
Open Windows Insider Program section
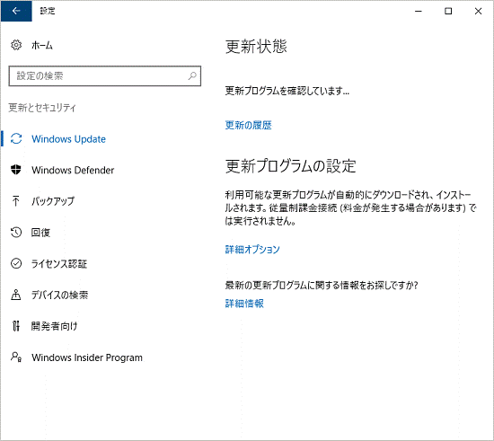pyautogui.click(x=87, y=357)
